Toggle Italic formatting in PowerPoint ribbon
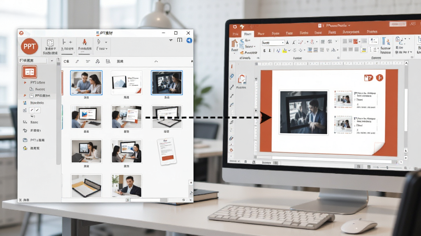 click(x=270, y=50)
